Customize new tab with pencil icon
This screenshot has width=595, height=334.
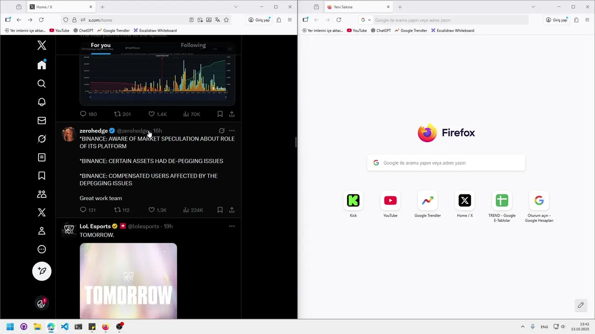[581, 305]
